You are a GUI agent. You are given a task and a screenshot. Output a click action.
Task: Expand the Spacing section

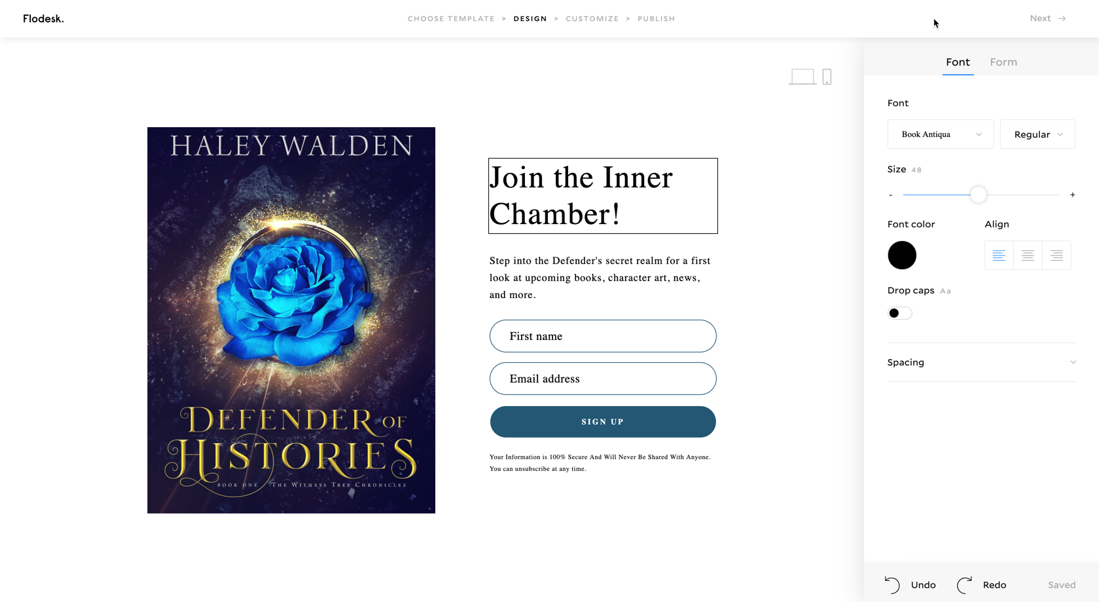click(x=981, y=362)
